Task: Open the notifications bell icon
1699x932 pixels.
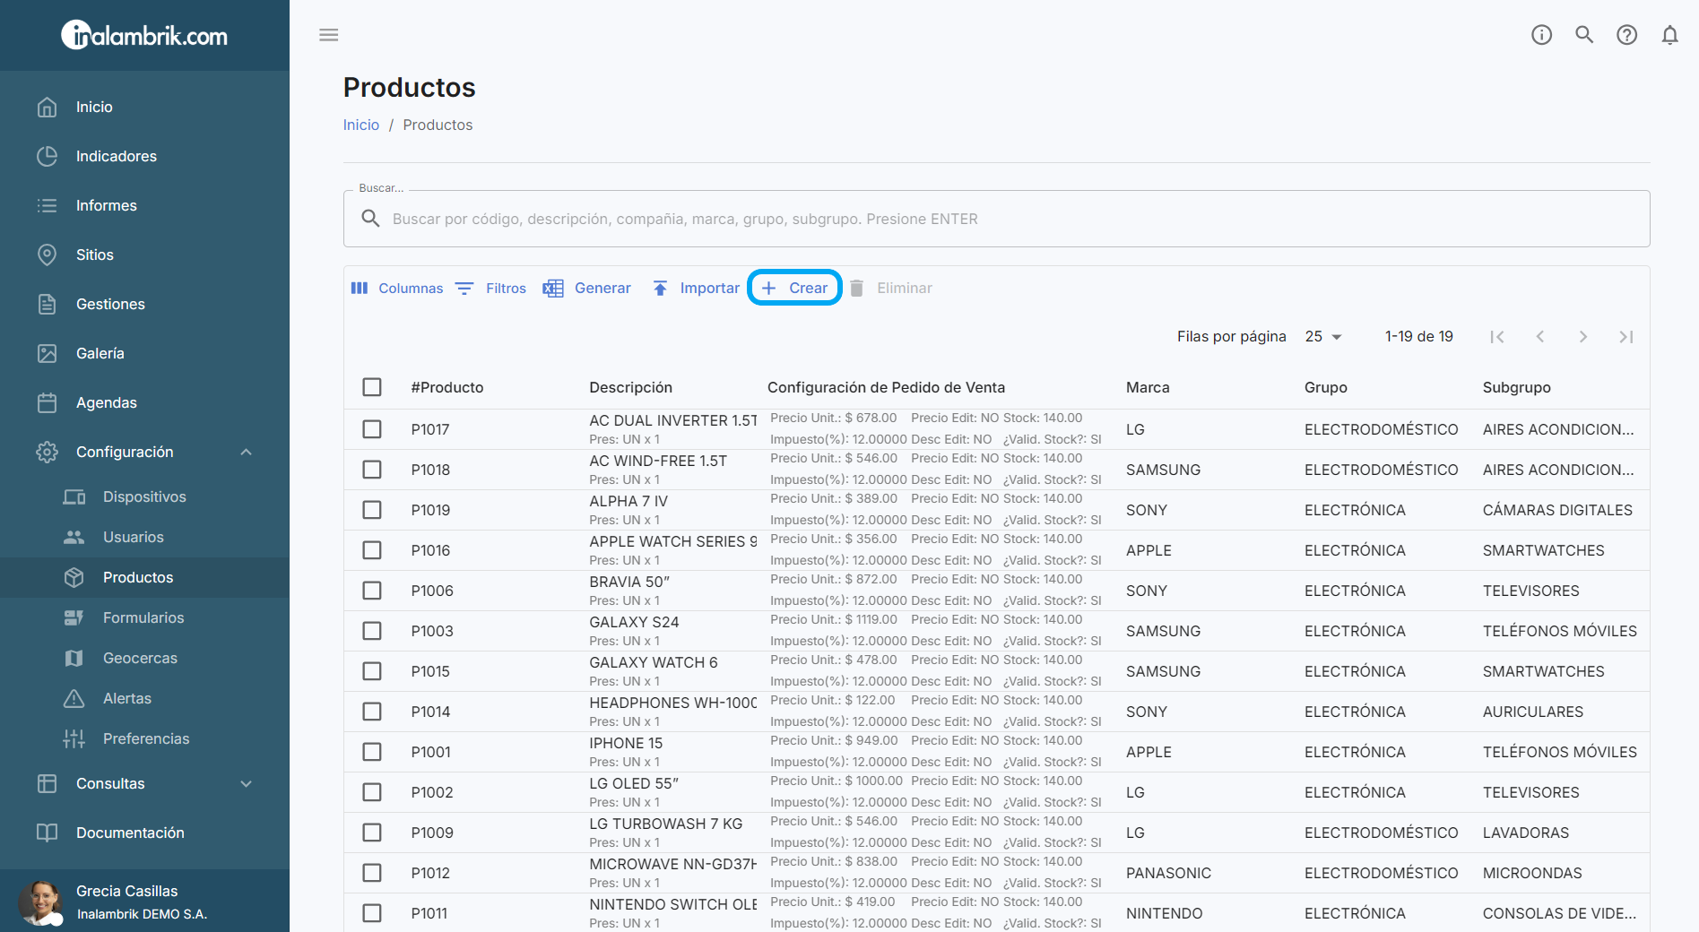Action: point(1669,35)
